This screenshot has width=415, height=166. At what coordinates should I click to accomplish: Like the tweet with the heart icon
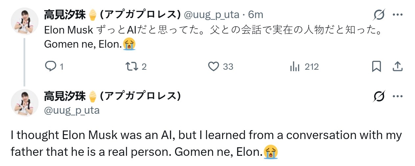click(214, 67)
